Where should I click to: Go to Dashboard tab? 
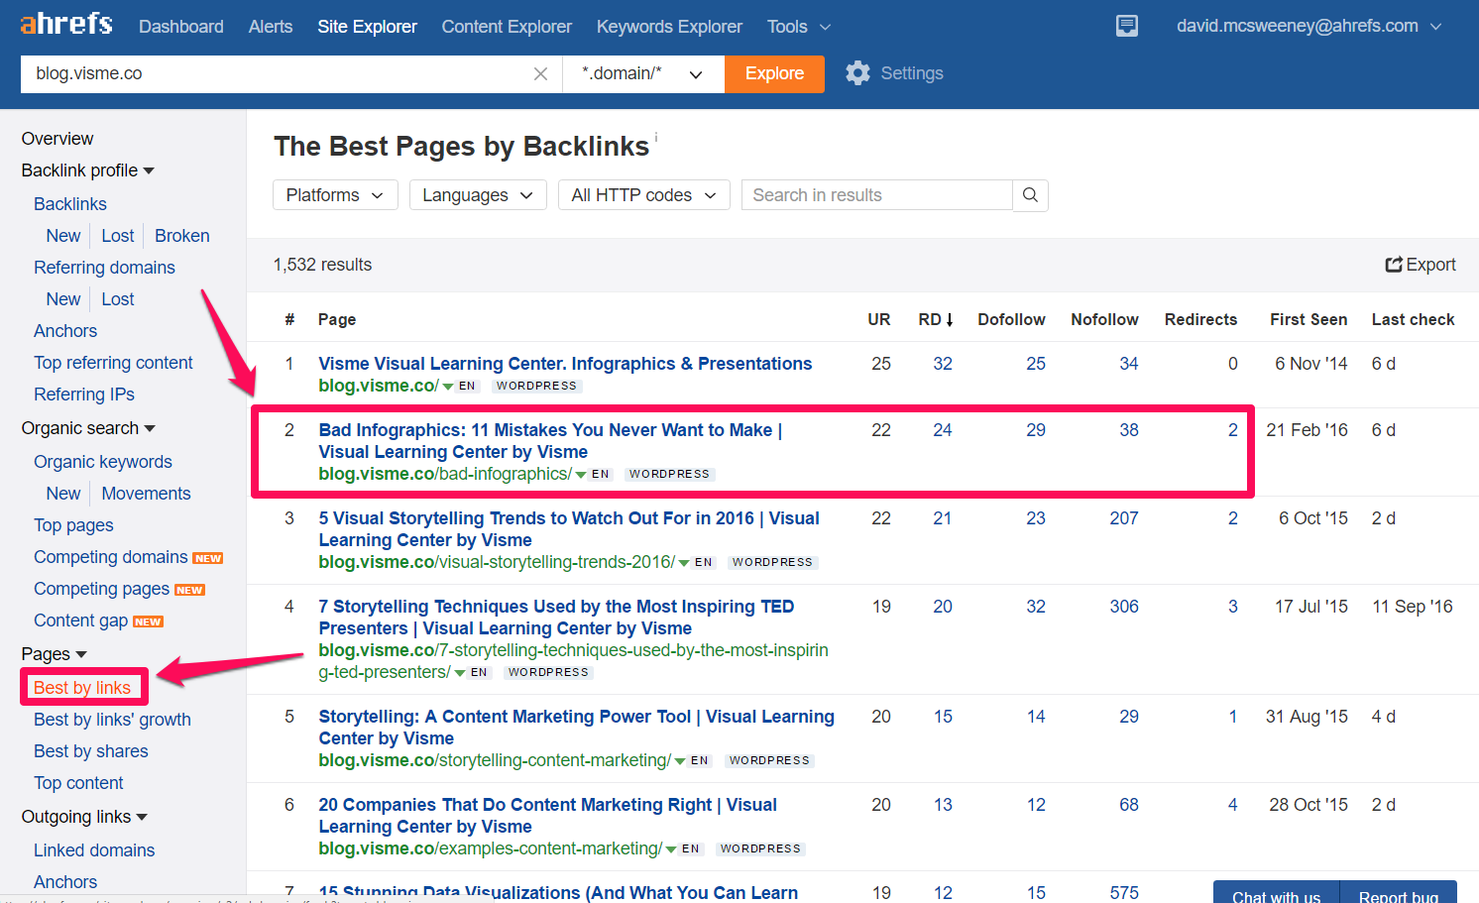(x=181, y=27)
